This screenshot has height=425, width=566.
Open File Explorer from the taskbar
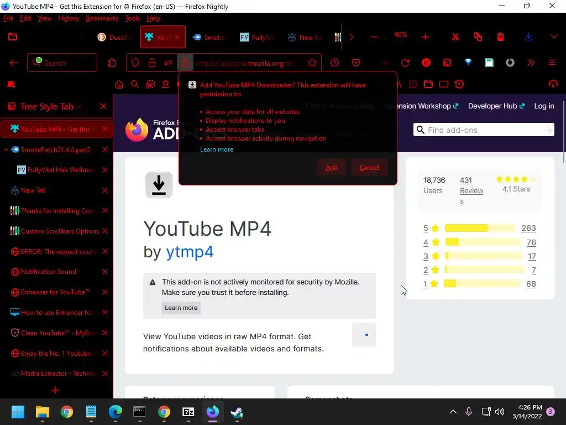[x=43, y=412]
